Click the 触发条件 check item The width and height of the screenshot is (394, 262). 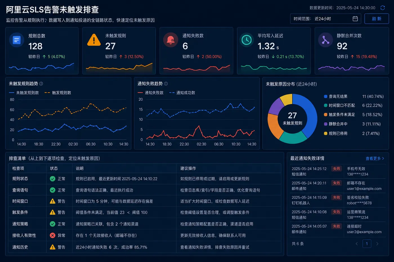click(x=20, y=212)
